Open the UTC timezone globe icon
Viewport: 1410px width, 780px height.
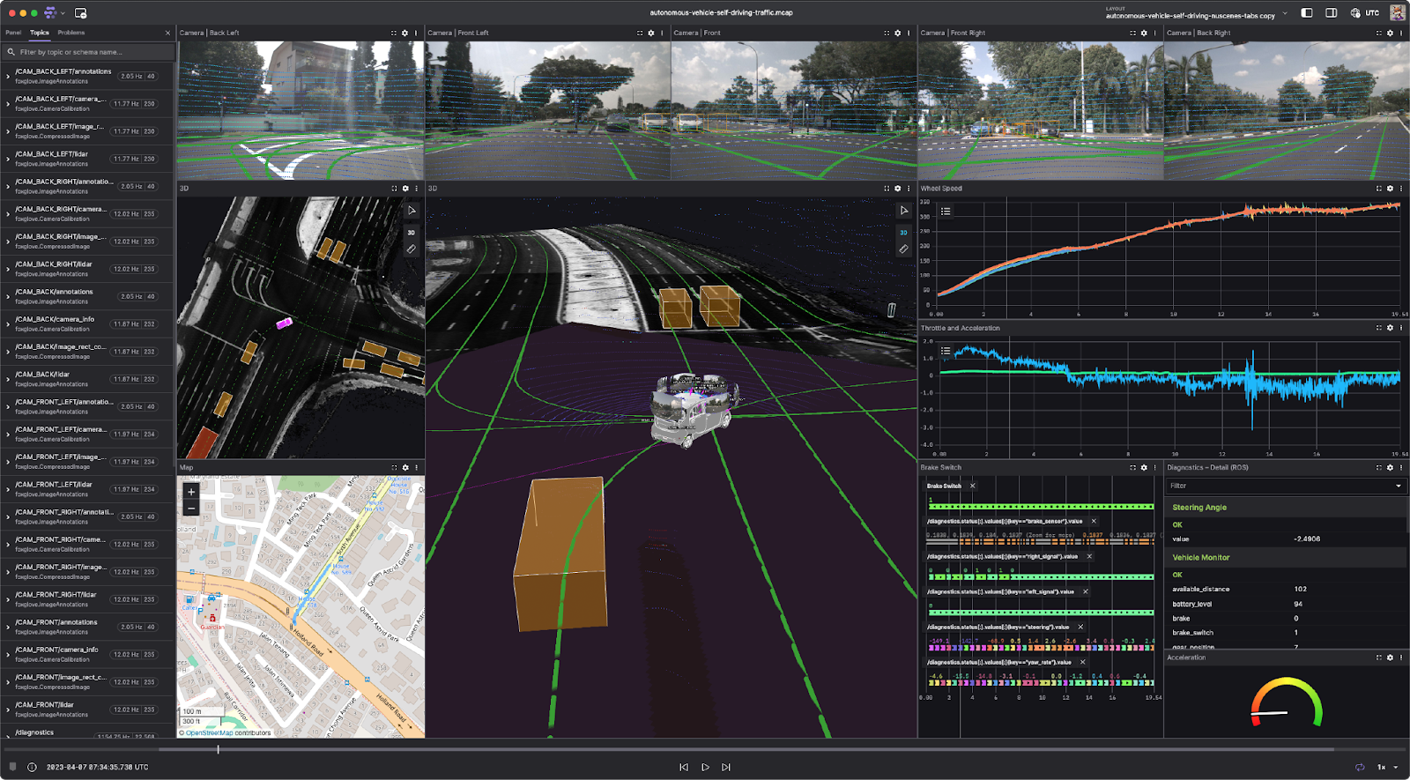[1355, 13]
